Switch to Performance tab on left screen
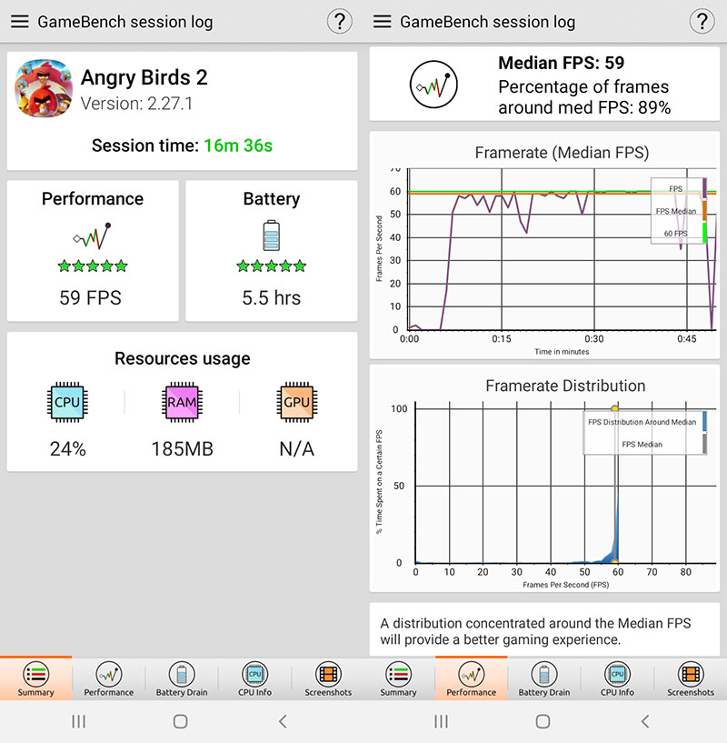 click(109, 678)
